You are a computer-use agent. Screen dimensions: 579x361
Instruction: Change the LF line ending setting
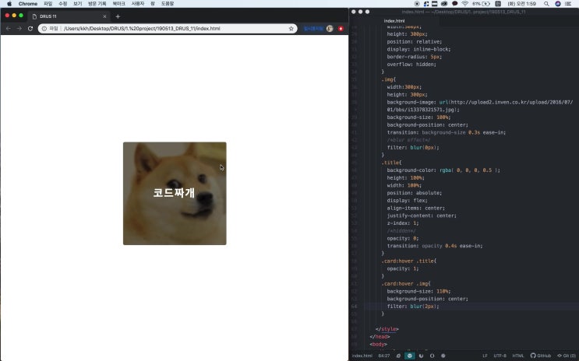pos(485,356)
